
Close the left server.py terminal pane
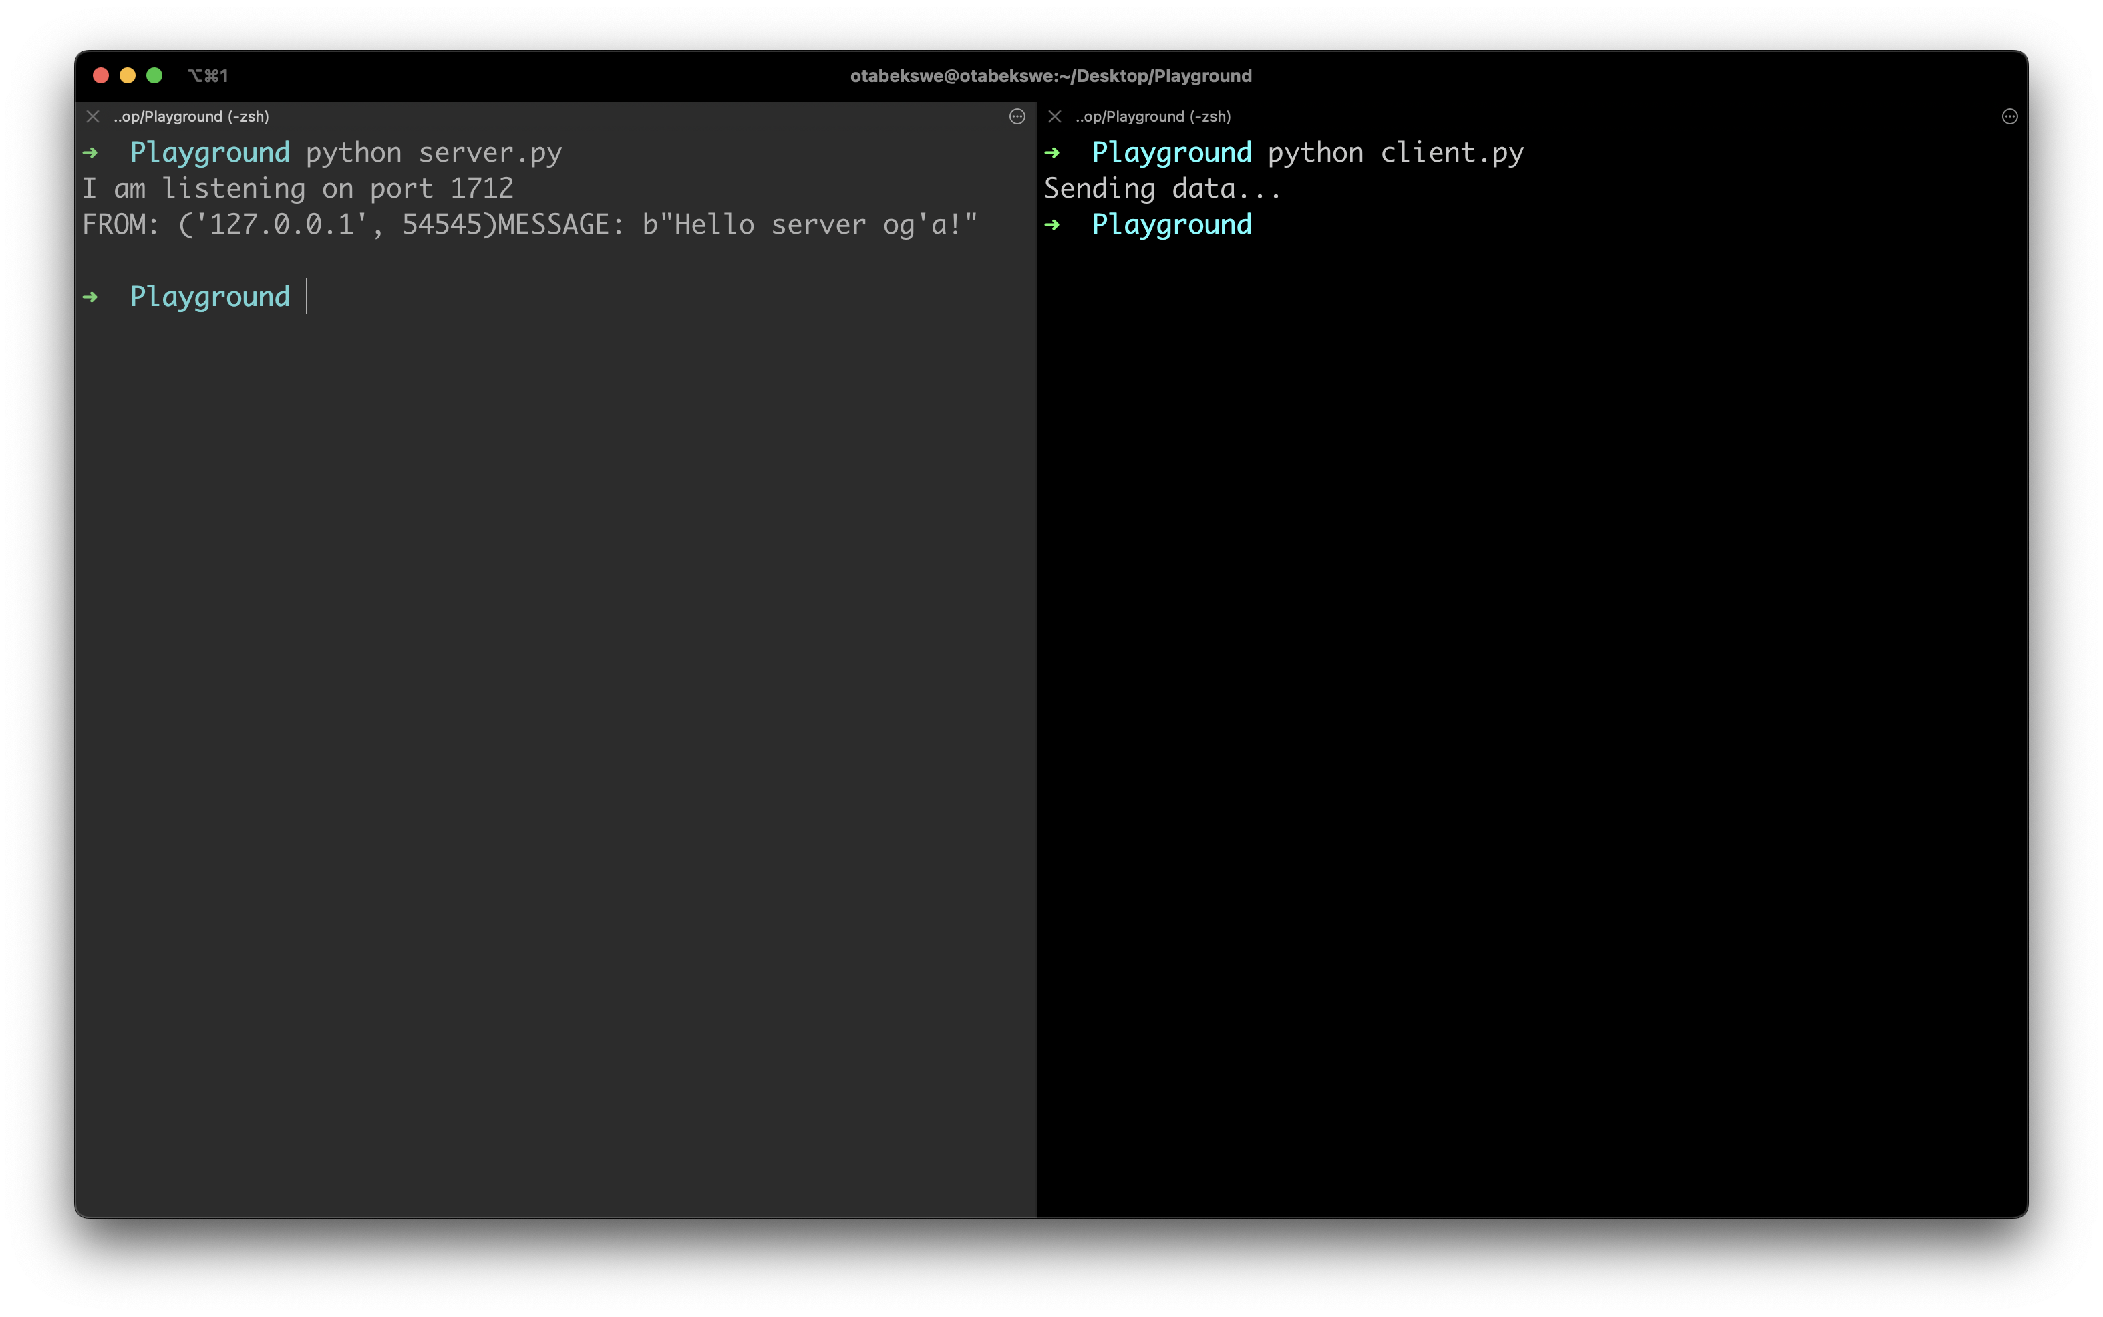[x=92, y=116]
